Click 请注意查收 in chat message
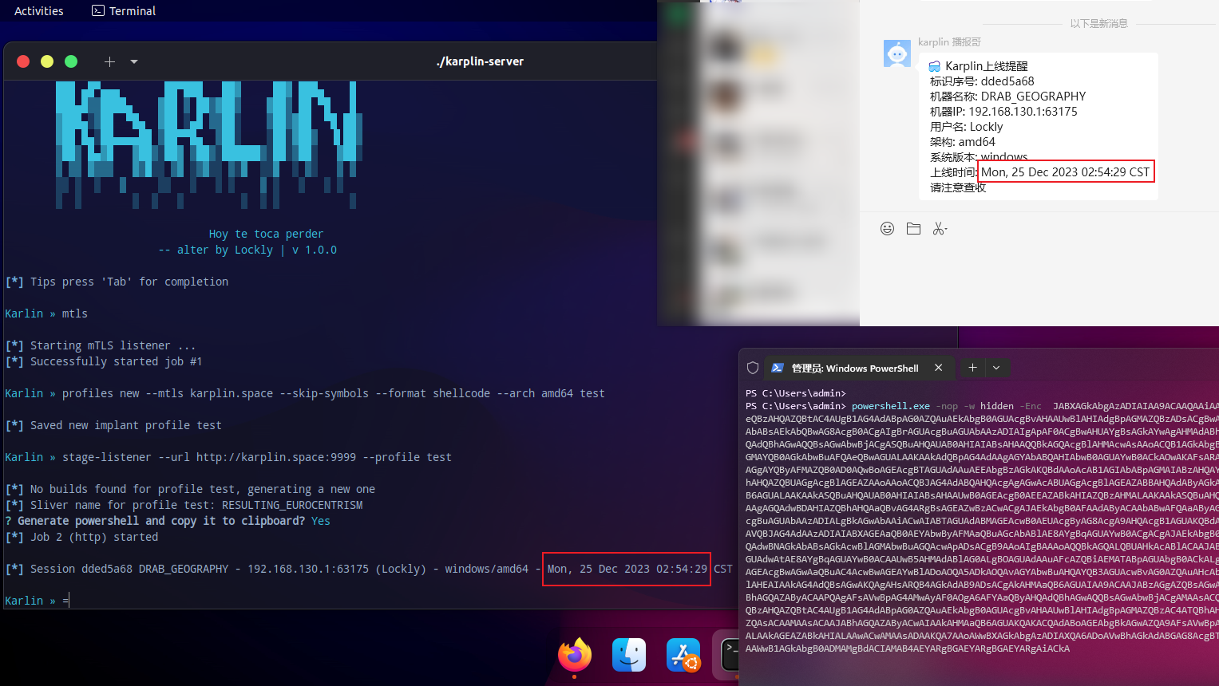1219x686 pixels. pyautogui.click(x=958, y=187)
